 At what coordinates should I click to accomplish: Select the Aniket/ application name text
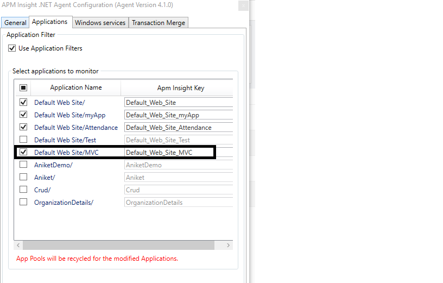coord(45,177)
